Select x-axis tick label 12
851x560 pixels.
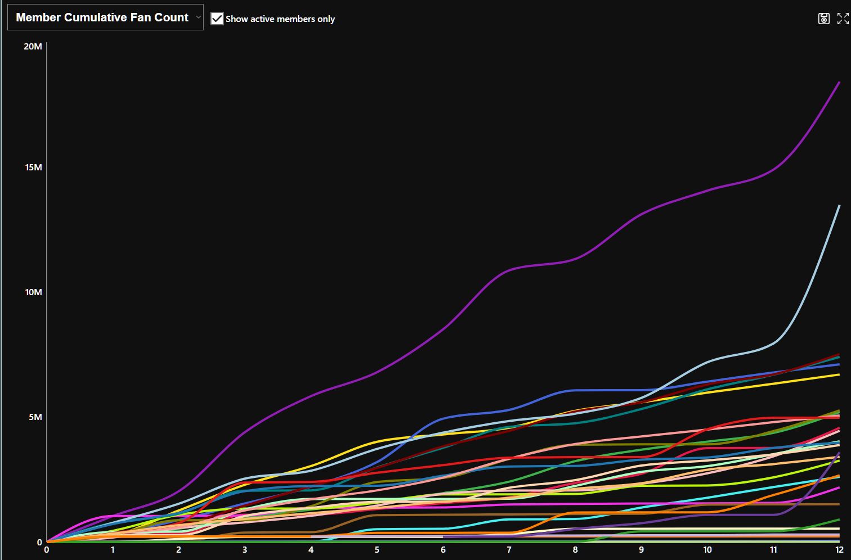pos(839,550)
